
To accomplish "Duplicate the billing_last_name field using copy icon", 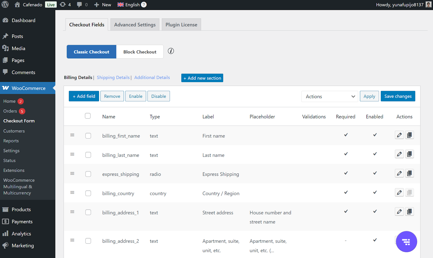I will tap(409, 154).
